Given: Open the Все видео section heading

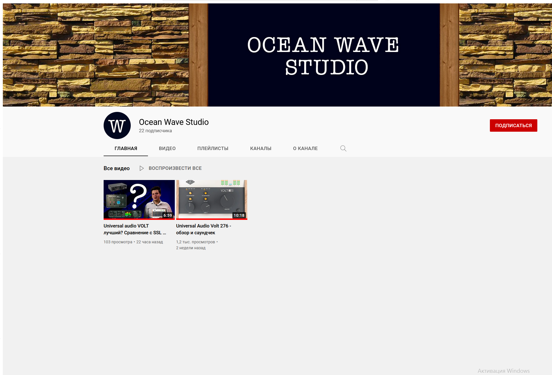Looking at the screenshot, I should [116, 168].
